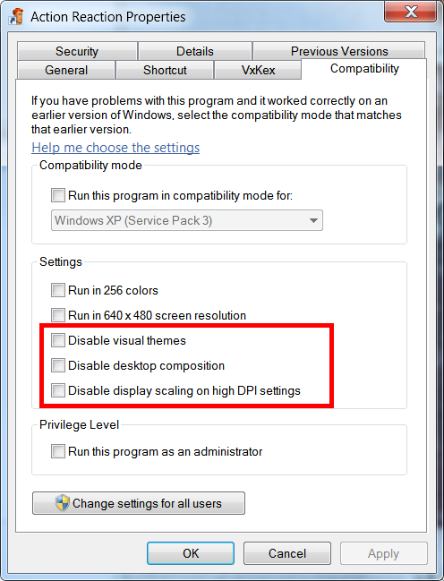Dismiss the dialog with Cancel

pyautogui.click(x=287, y=553)
